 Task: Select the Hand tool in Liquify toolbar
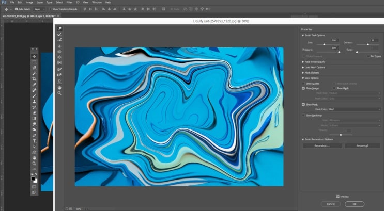59,88
